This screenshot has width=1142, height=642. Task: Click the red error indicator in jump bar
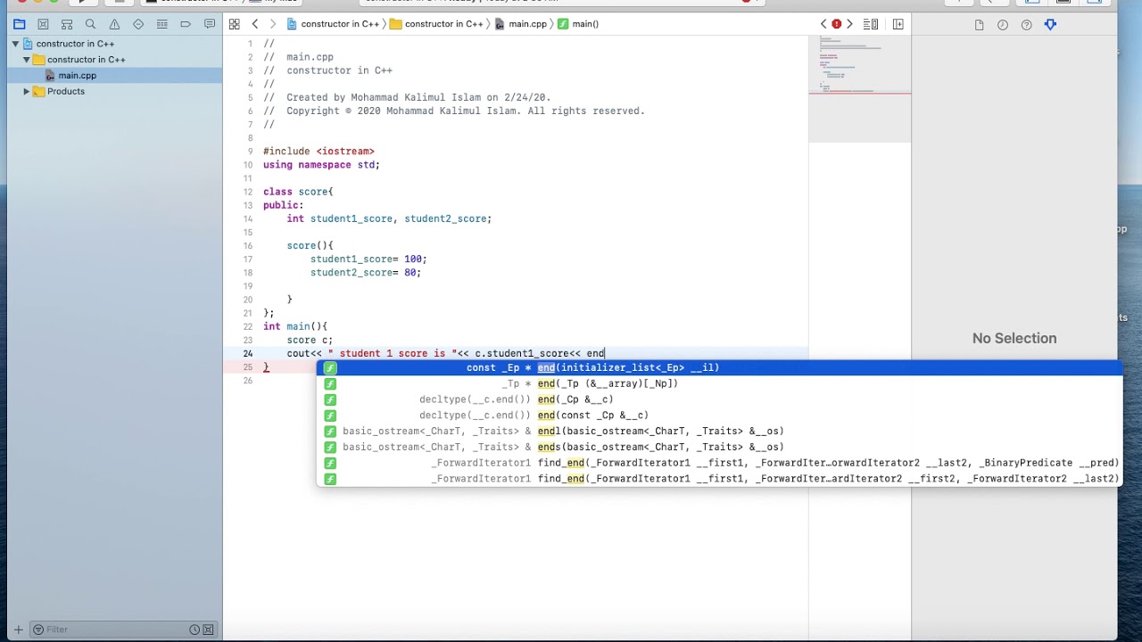[x=837, y=24]
